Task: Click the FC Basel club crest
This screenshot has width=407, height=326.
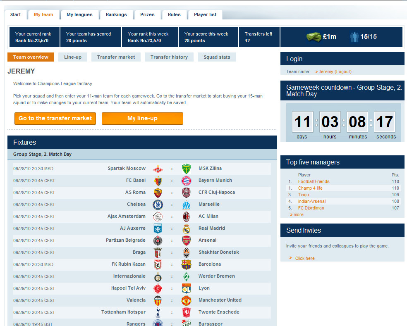Action: coord(158,181)
